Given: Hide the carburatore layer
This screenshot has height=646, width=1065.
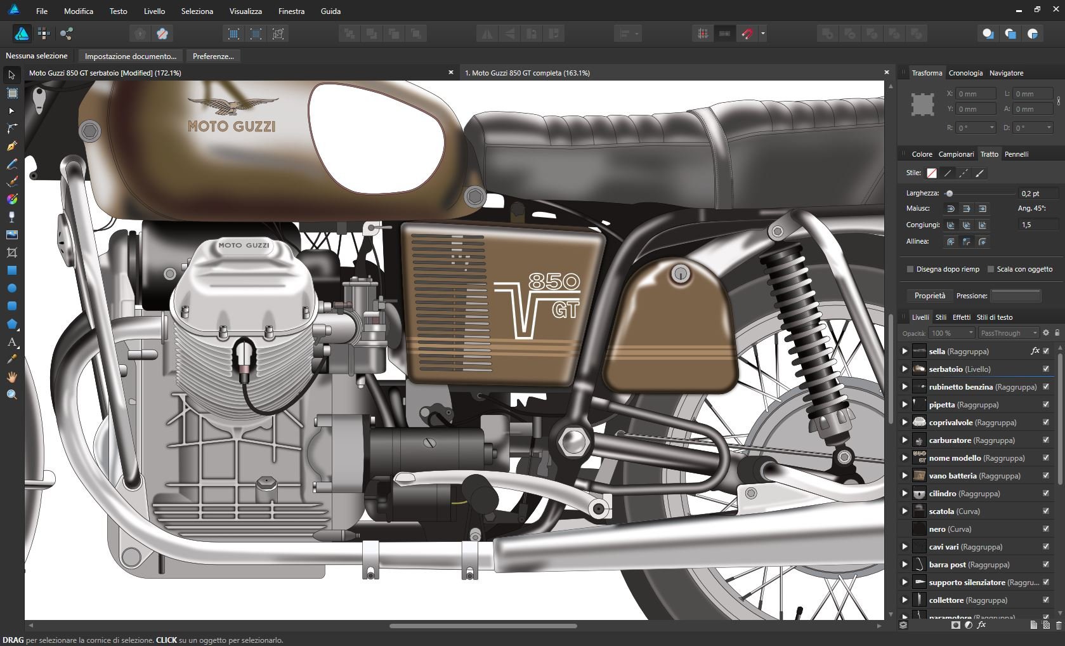Looking at the screenshot, I should (1046, 440).
